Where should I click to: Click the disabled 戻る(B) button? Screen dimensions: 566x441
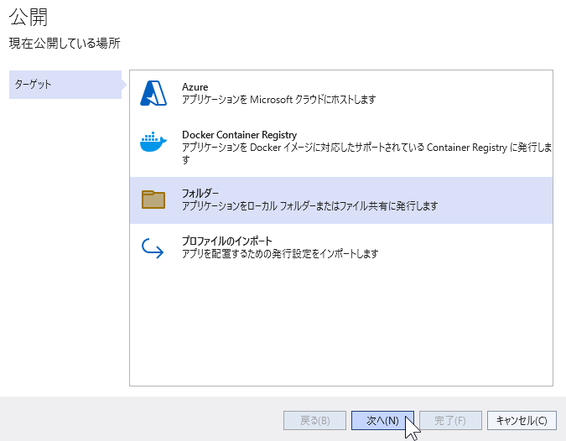click(x=314, y=420)
